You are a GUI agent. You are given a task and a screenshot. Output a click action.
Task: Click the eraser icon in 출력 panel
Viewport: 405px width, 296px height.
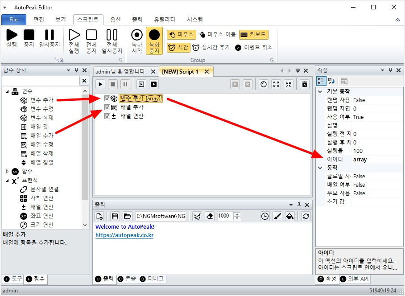tap(210, 216)
